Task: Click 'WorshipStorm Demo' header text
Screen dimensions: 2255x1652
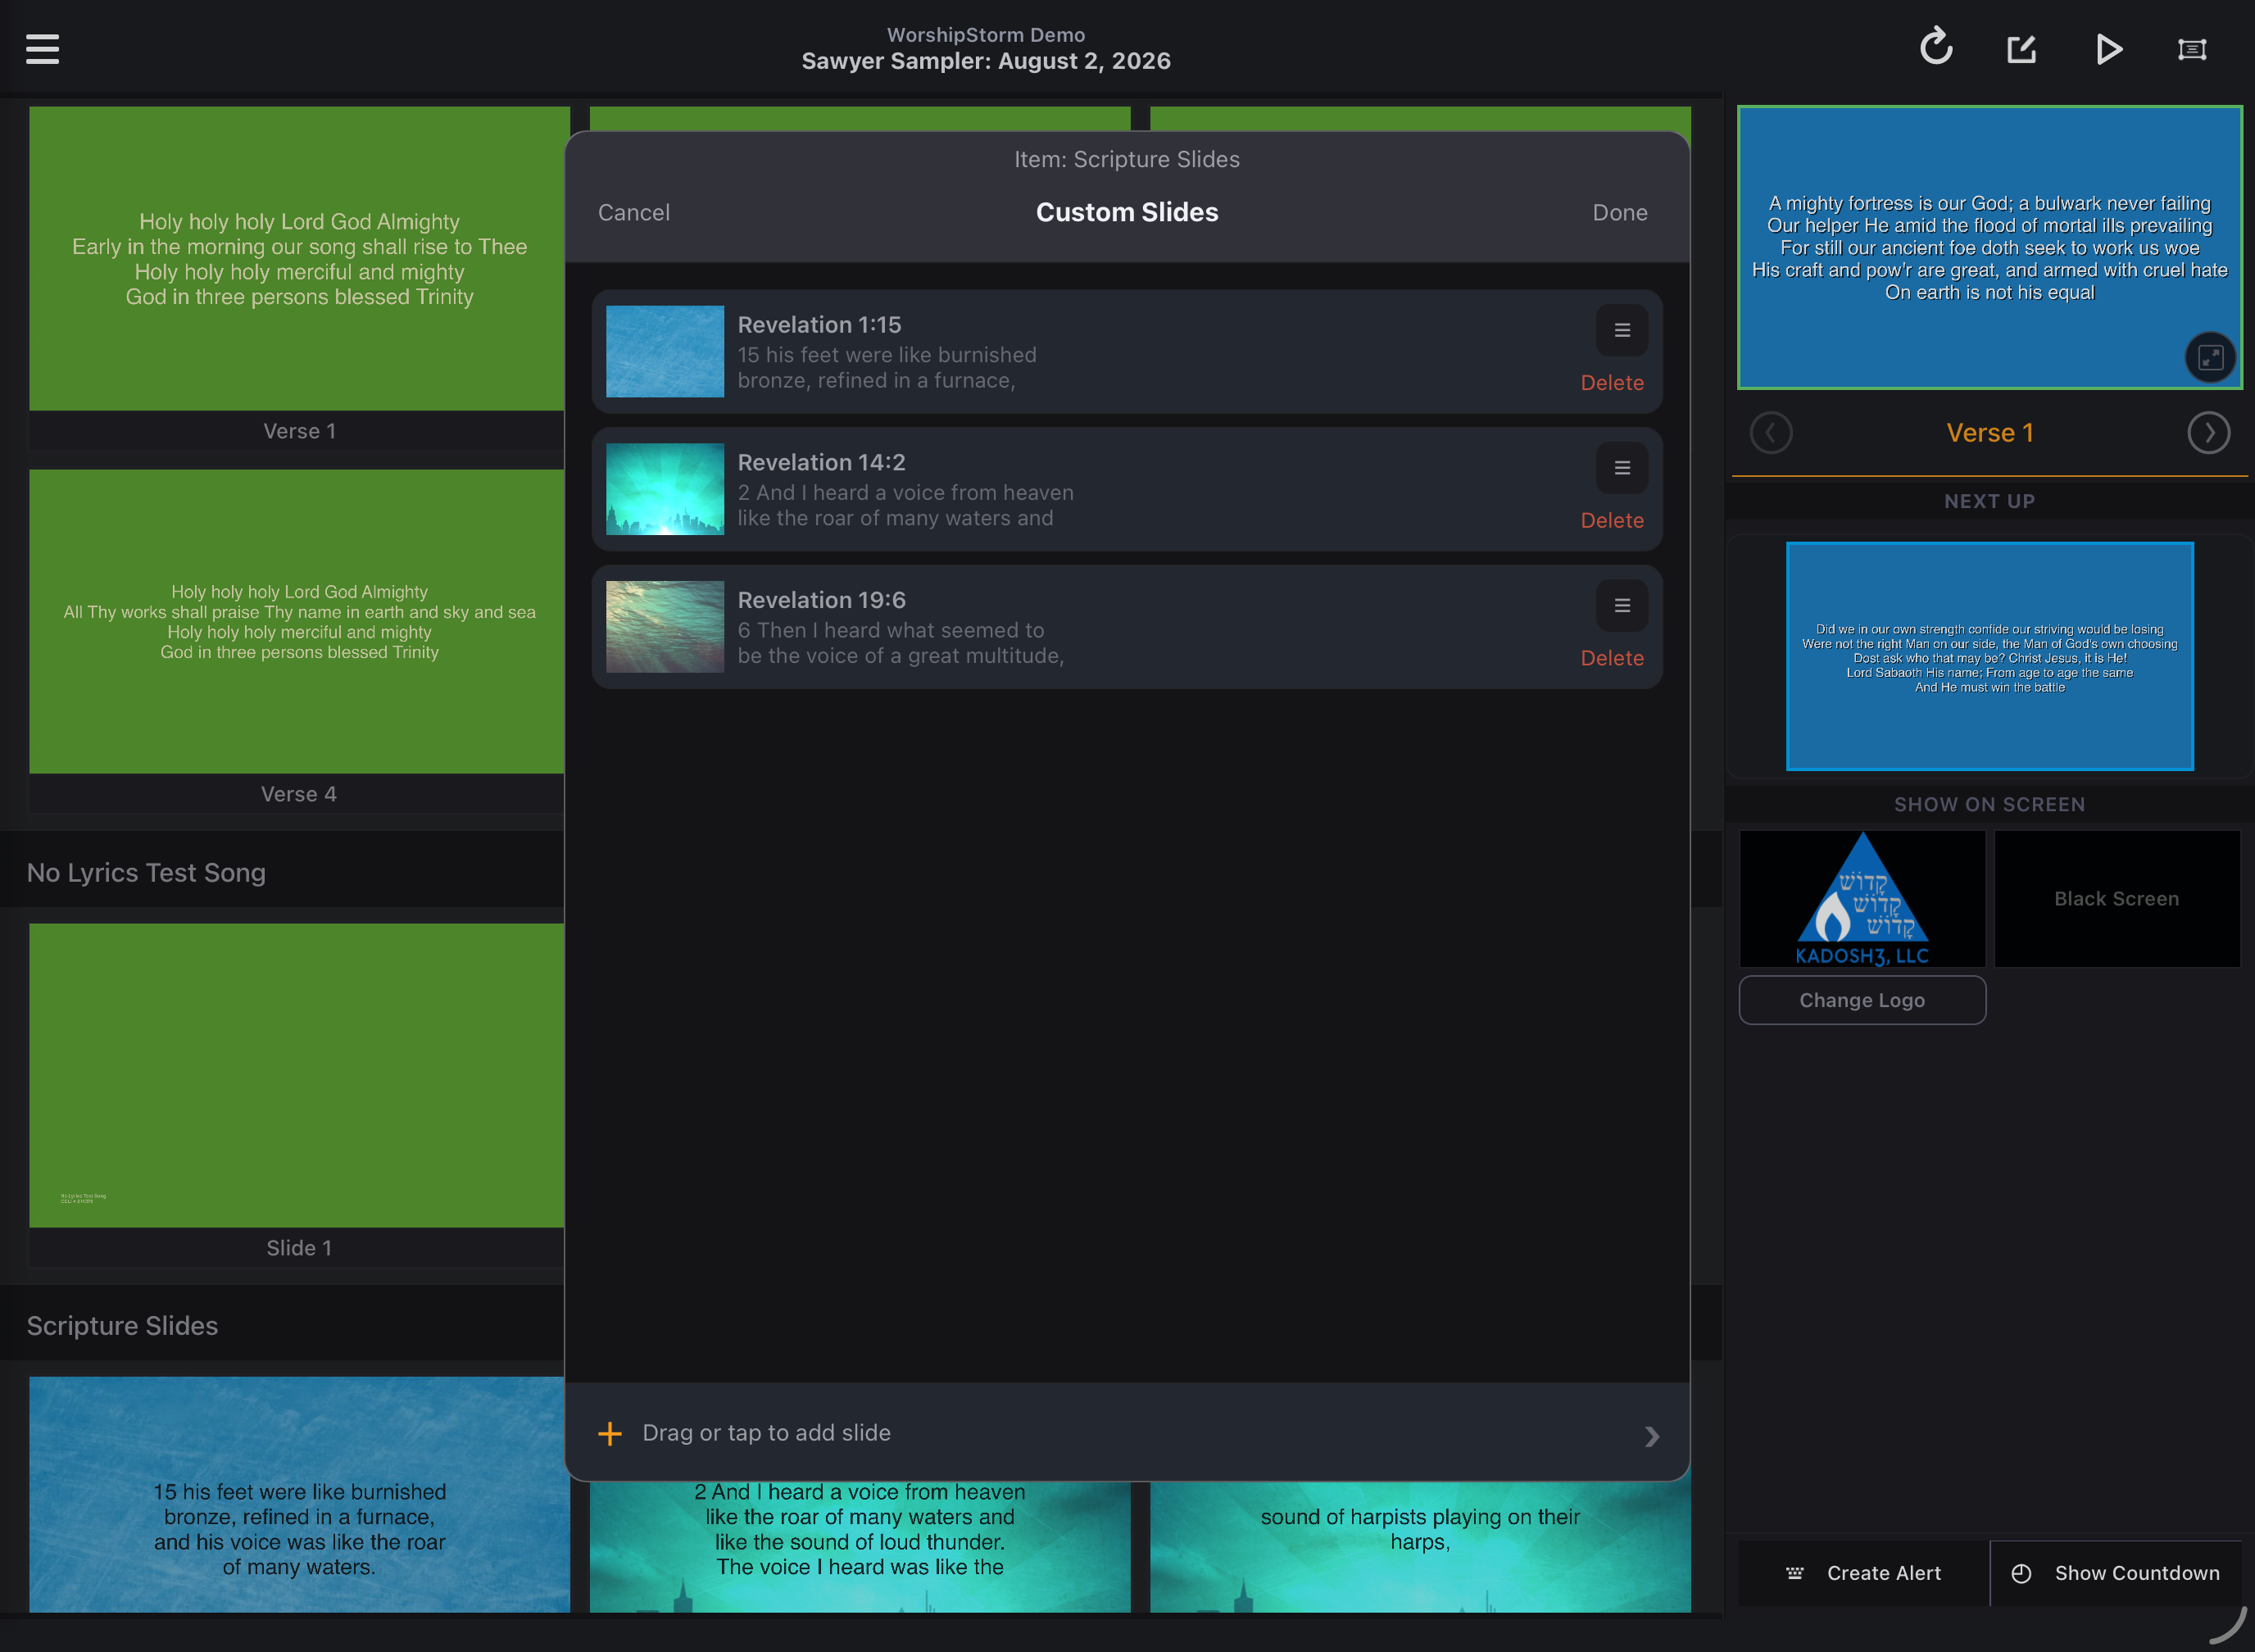Action: pyautogui.click(x=986, y=35)
